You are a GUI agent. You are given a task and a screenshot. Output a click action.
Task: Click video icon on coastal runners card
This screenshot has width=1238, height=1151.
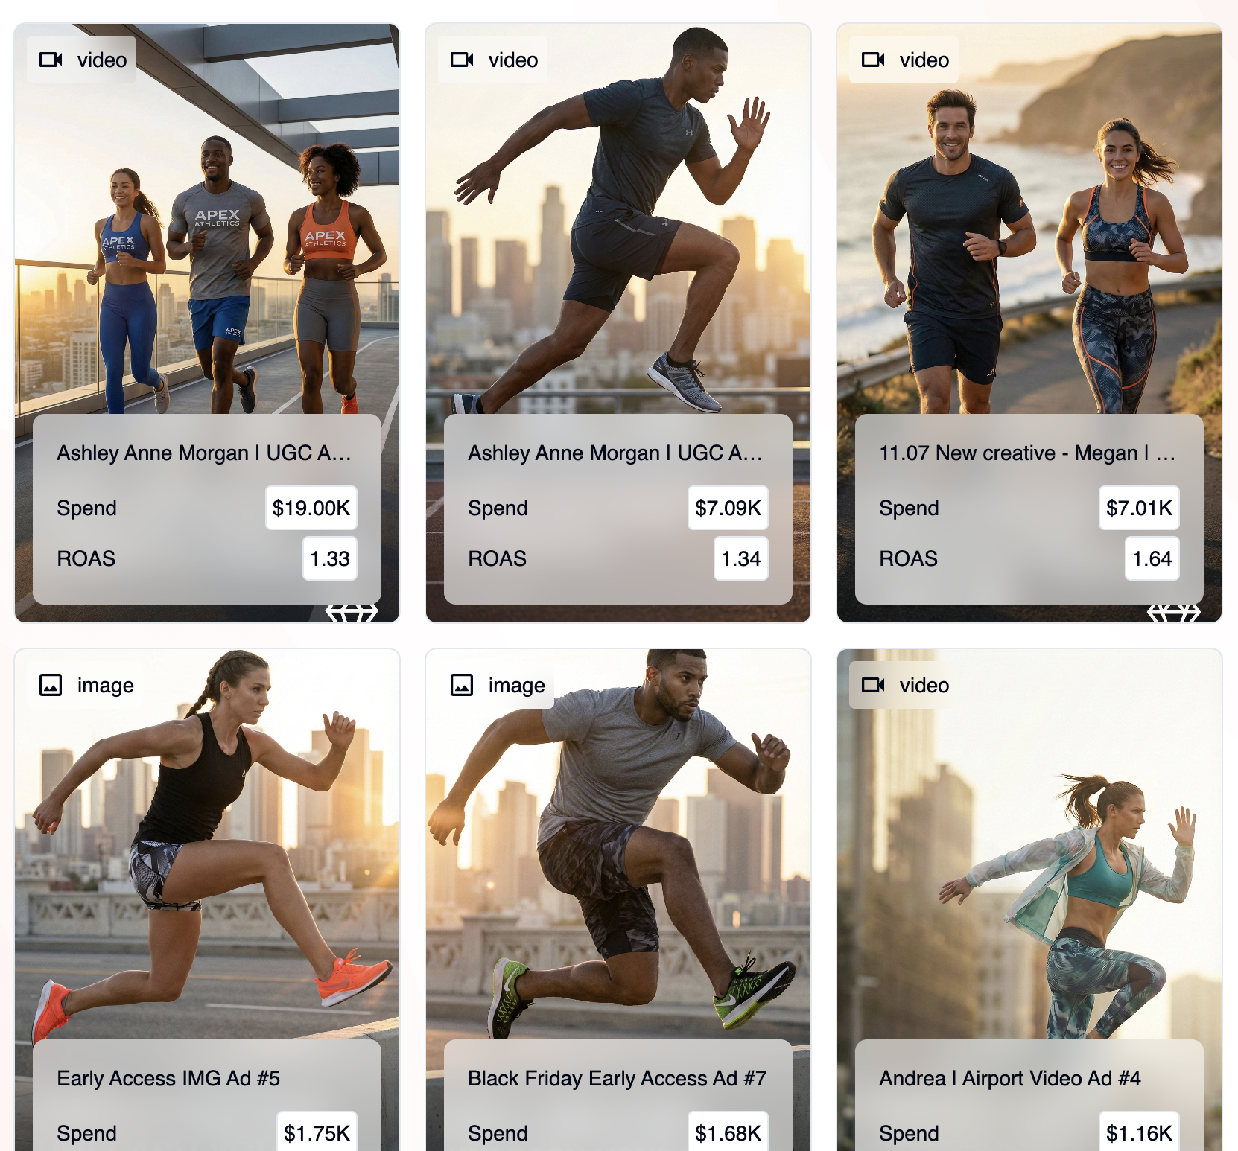pos(873,60)
